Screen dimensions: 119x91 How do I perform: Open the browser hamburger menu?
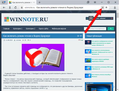95,2
